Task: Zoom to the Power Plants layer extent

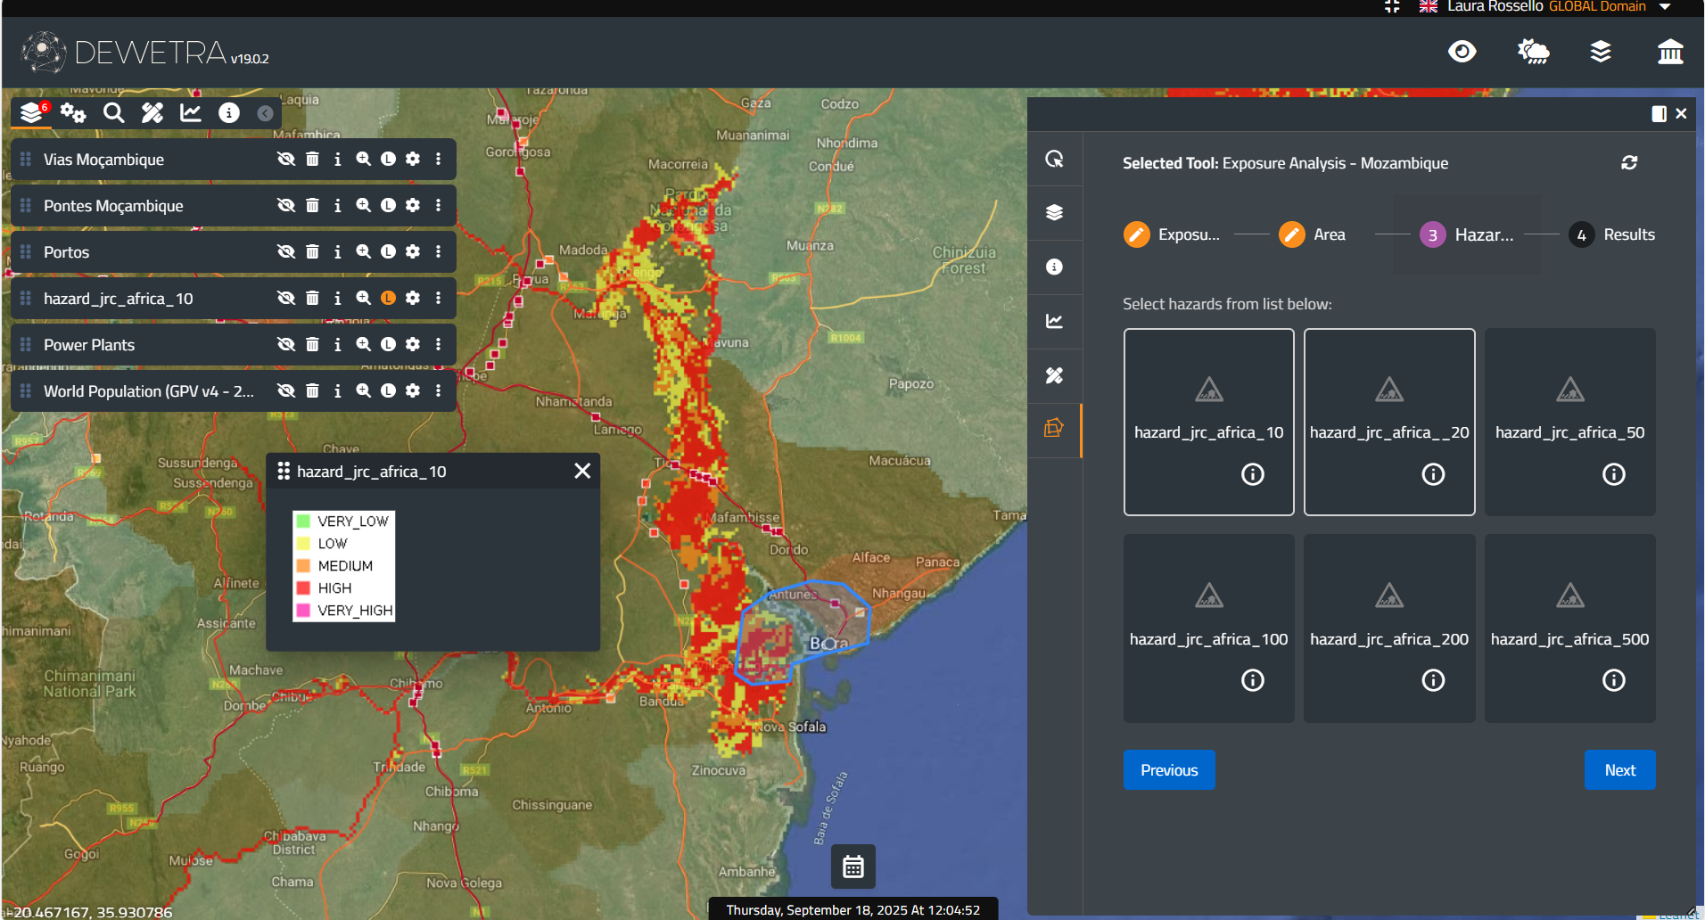Action: (x=363, y=344)
